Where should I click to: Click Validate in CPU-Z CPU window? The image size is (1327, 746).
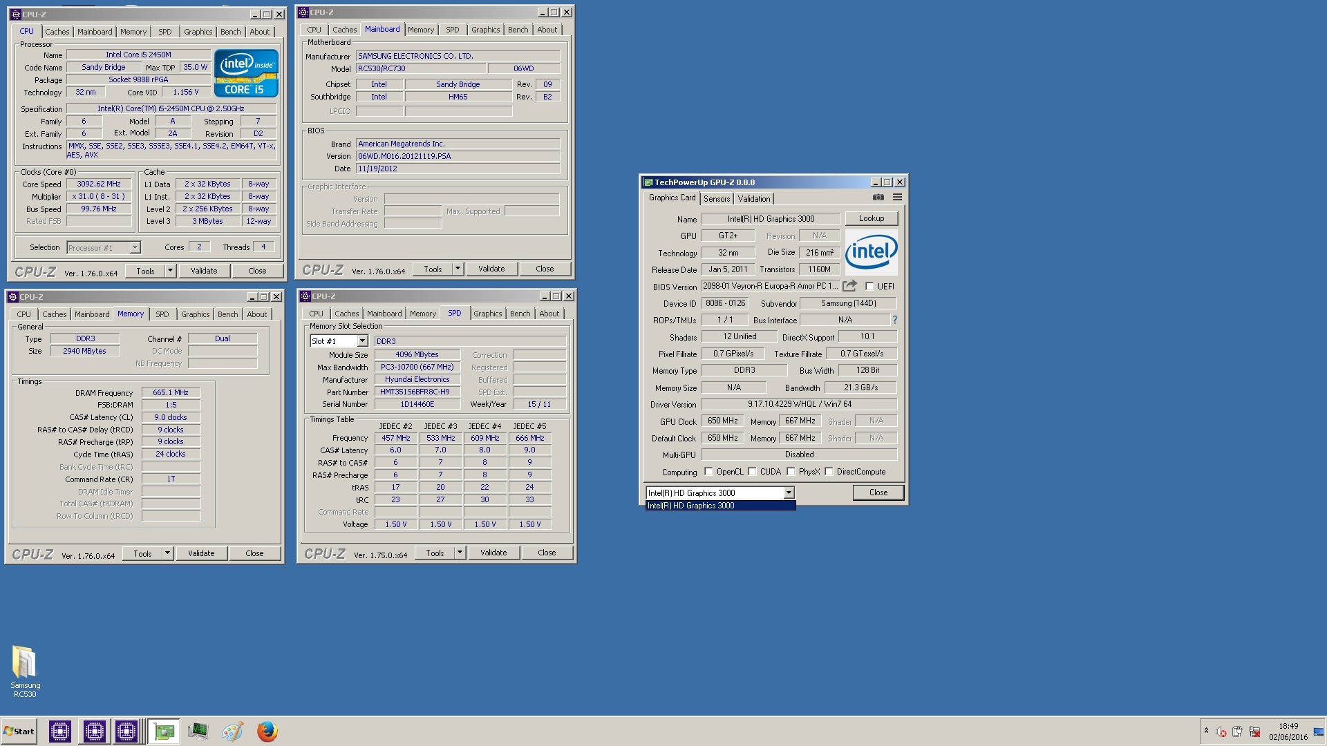[204, 271]
